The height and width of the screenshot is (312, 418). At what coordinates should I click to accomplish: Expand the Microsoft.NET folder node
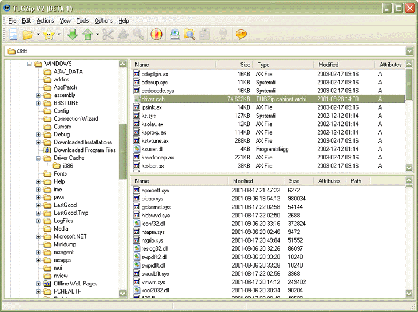click(x=39, y=237)
